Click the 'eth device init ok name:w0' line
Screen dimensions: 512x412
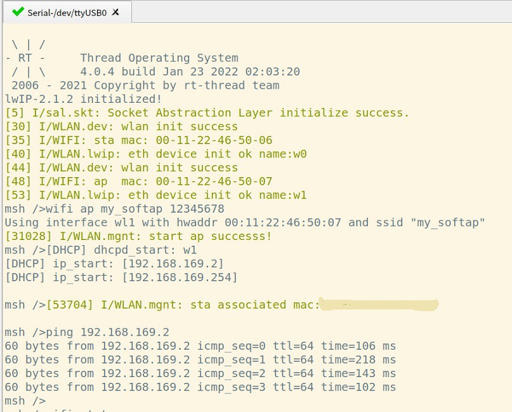point(155,154)
